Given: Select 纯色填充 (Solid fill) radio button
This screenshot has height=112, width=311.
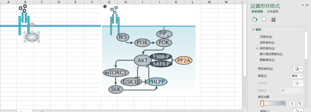Looking at the screenshot, I should click(x=257, y=42).
